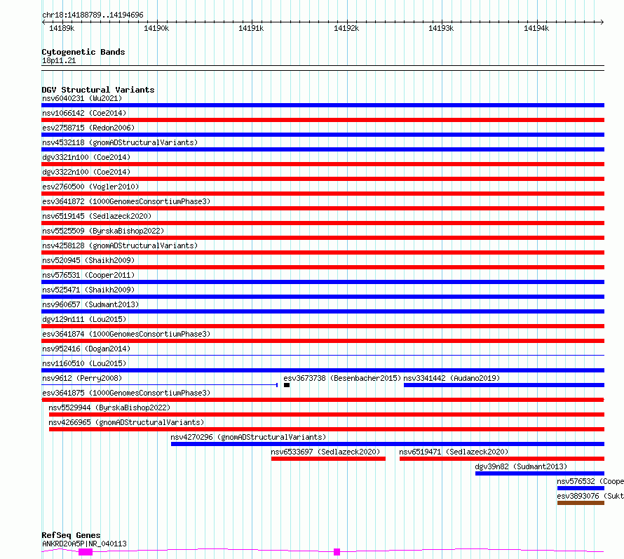This screenshot has width=624, height=559.
Task: Select the thin nsv9612 variant line
Action: pos(160,384)
